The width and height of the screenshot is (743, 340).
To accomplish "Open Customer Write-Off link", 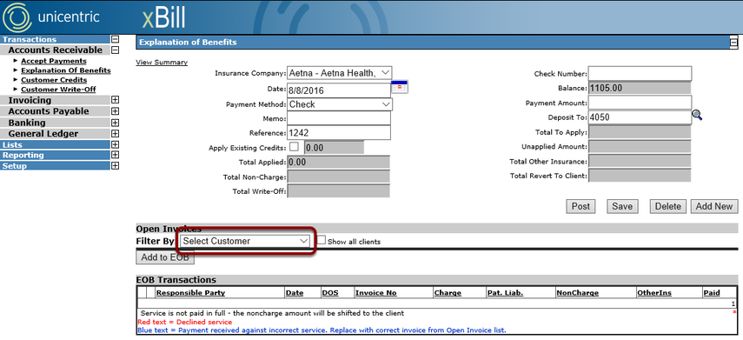I will point(58,90).
